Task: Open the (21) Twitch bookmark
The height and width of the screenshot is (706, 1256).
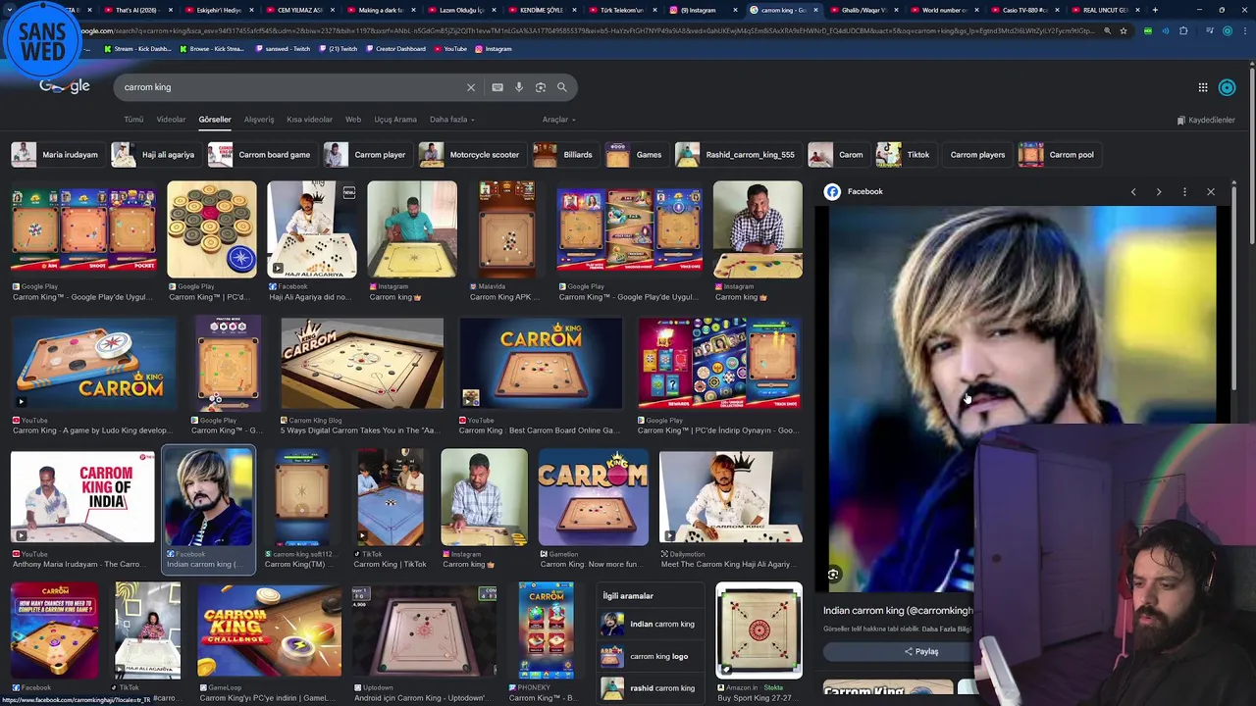Action: (x=338, y=49)
